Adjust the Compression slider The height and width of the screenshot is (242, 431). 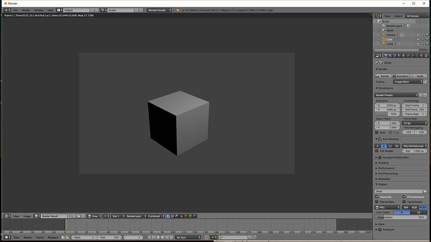(x=401, y=217)
